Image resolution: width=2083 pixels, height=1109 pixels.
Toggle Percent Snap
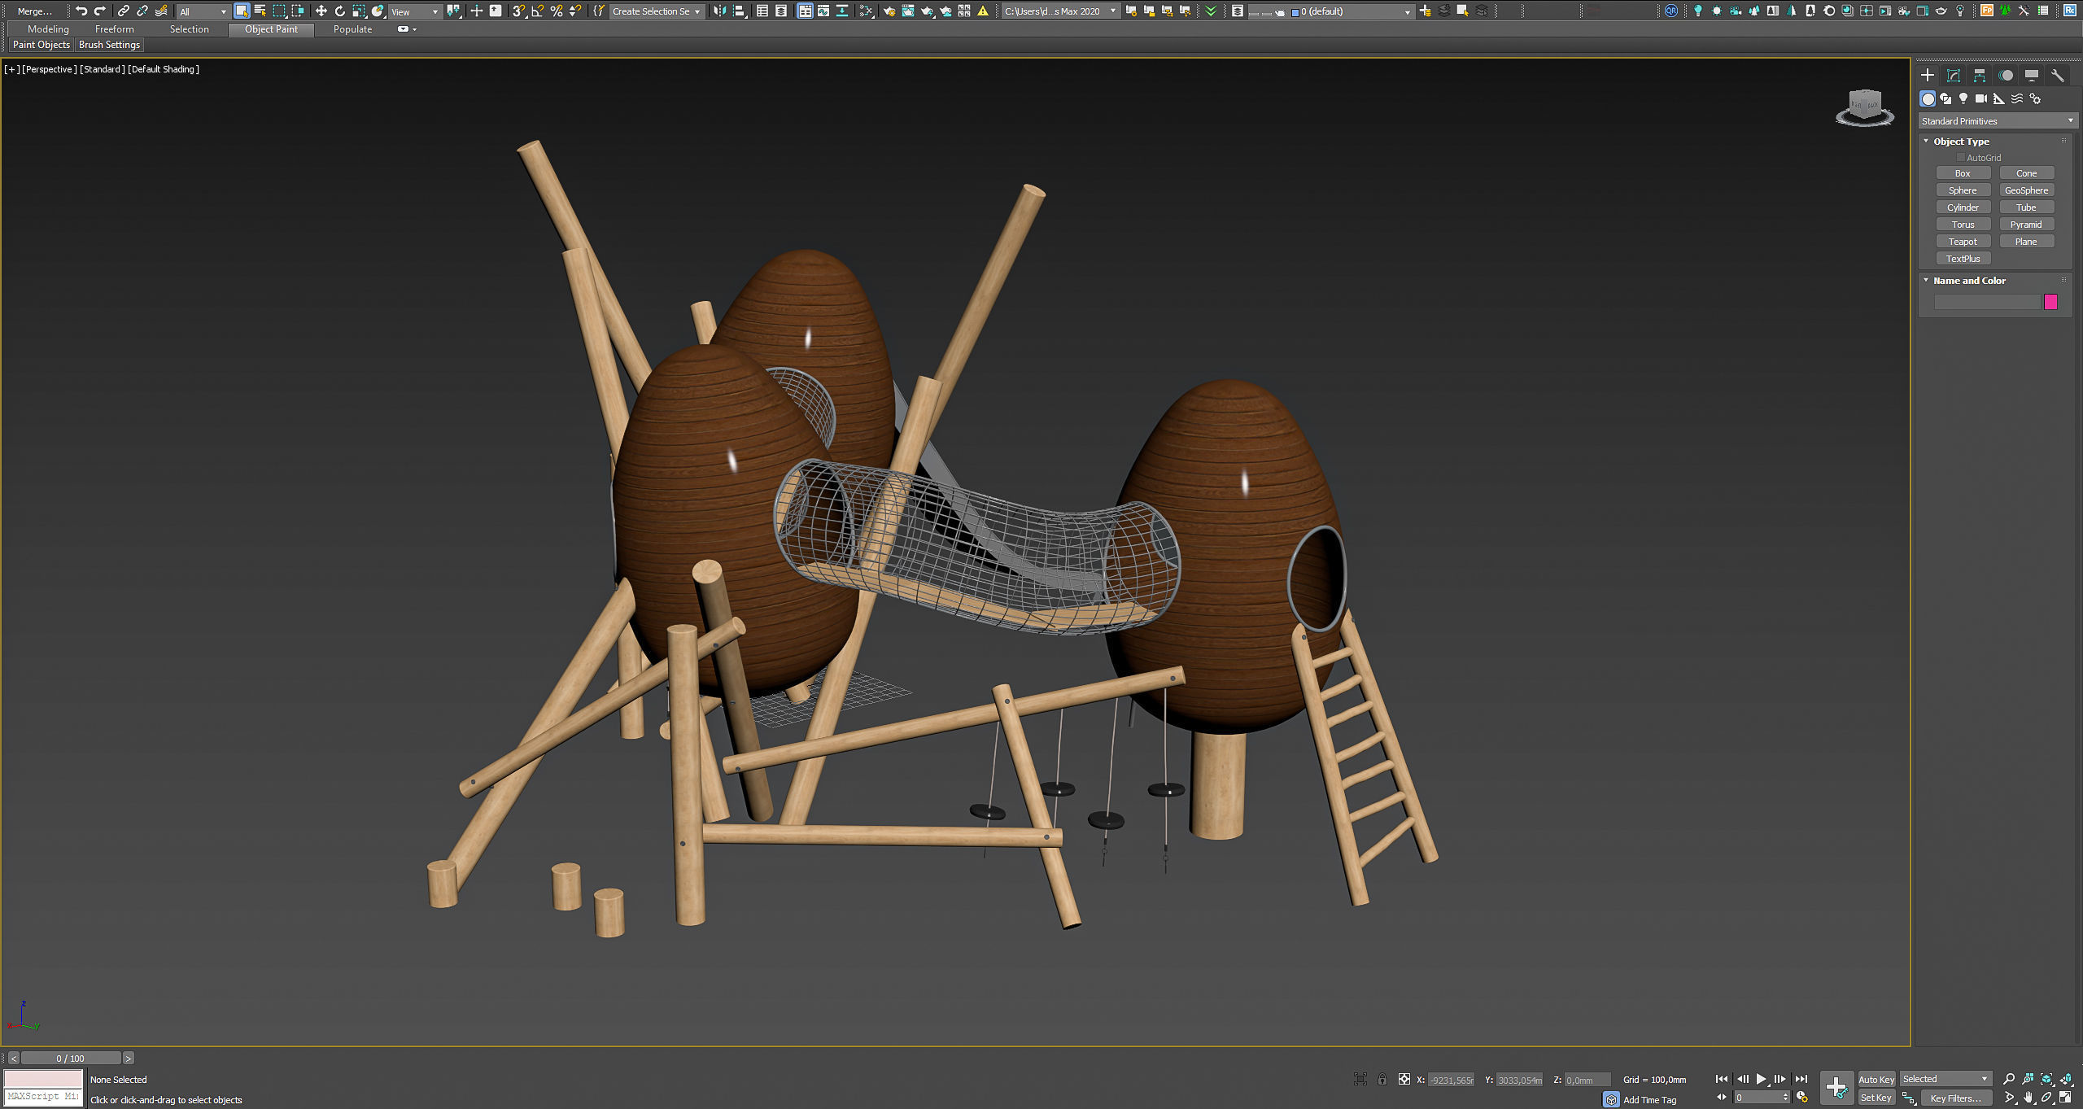[557, 11]
